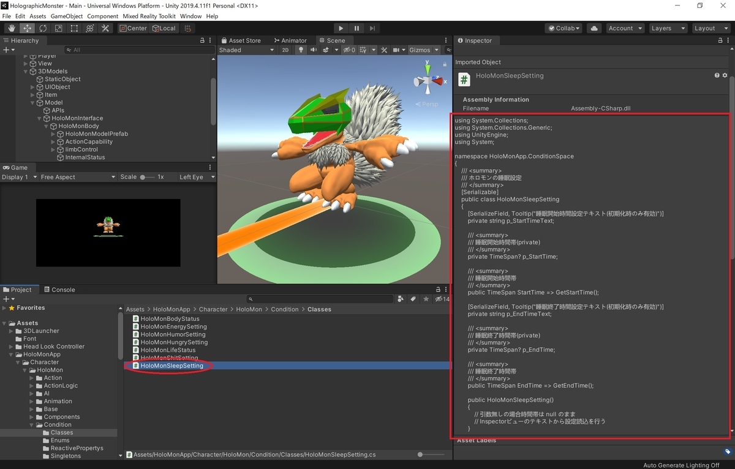The image size is (735, 469).
Task: Pause the game
Action: tap(356, 28)
